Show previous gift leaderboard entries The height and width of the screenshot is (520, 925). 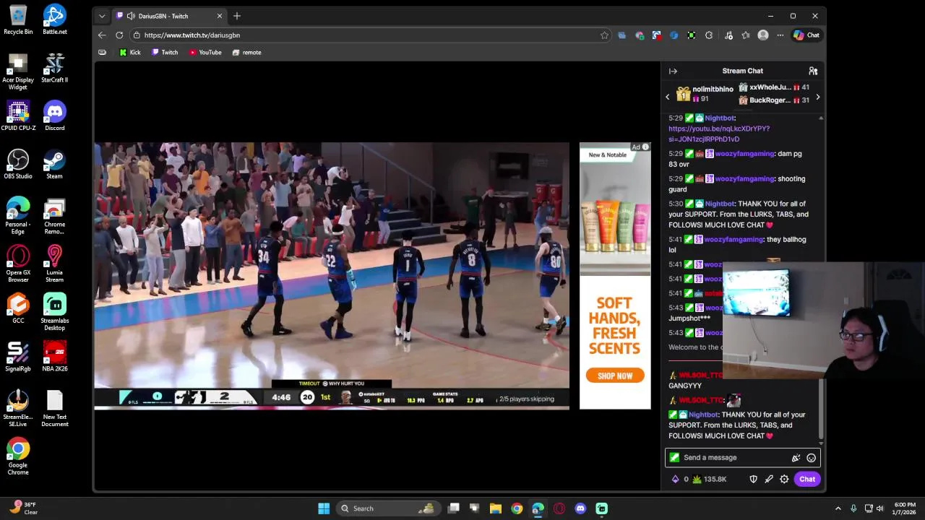coord(668,97)
